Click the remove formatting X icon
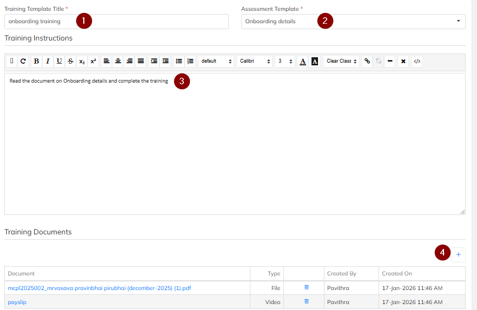Screen dimensions: 477x310 [403, 61]
